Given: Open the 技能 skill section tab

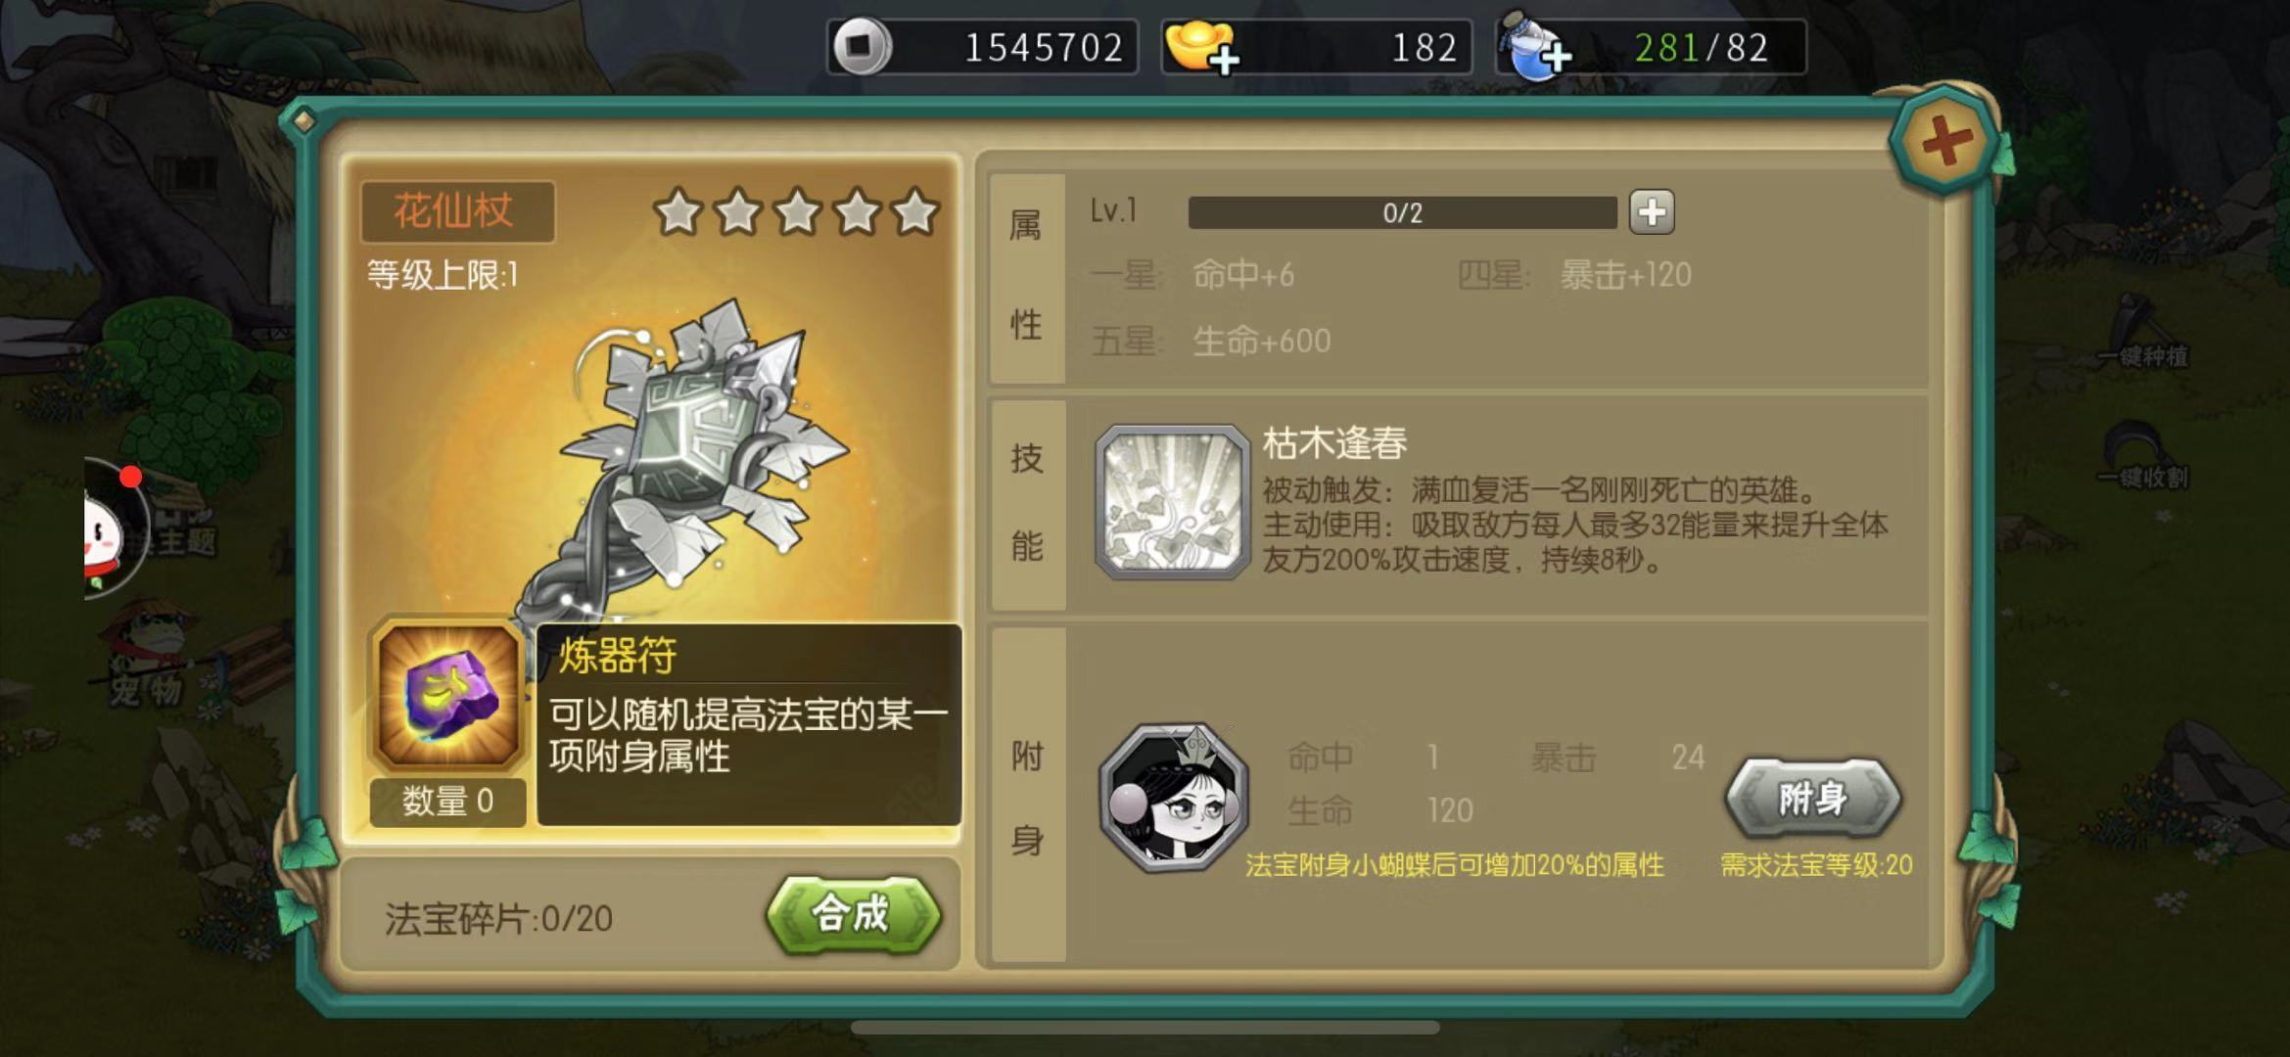Looking at the screenshot, I should pos(1027,504).
